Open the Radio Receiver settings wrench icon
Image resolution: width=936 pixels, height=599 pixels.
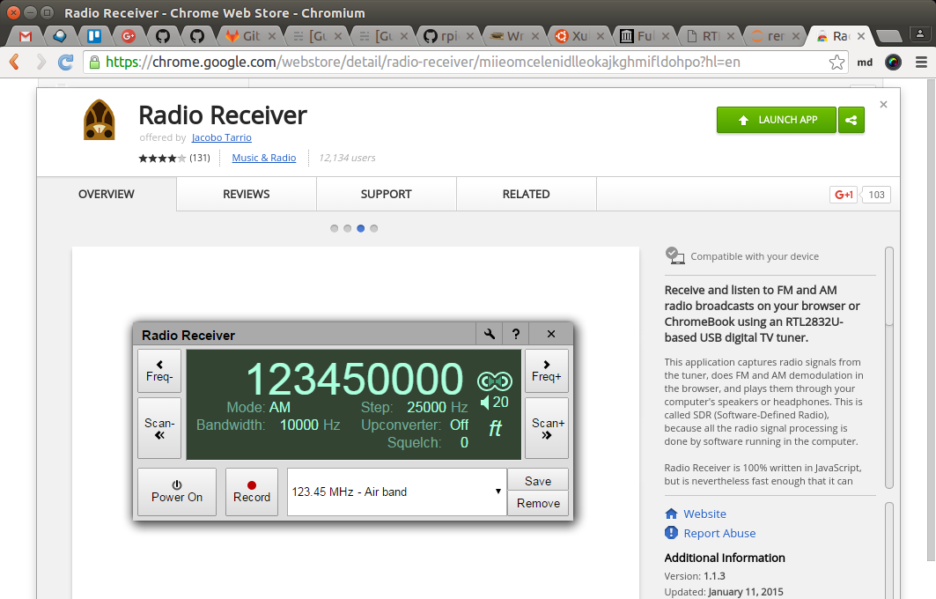489,334
